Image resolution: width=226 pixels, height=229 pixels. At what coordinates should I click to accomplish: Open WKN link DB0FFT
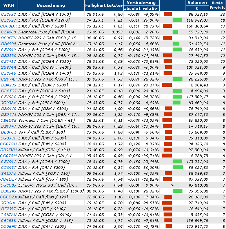(x=9, y=126)
